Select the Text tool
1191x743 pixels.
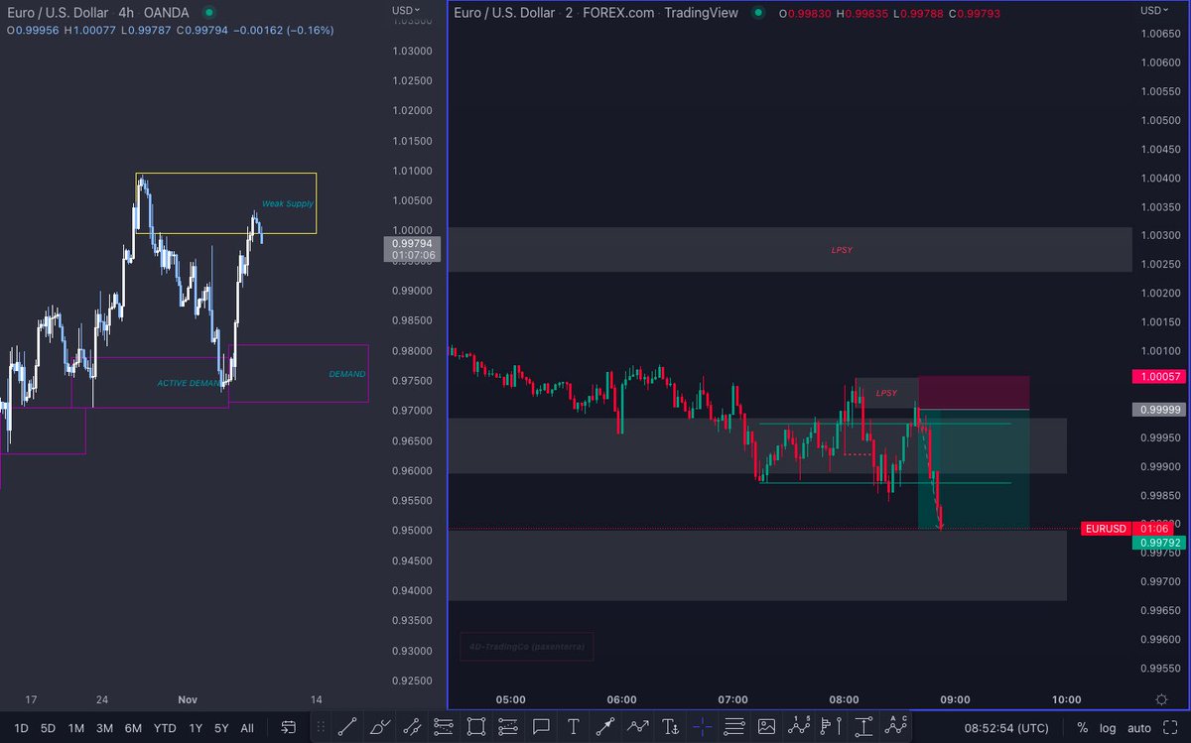(573, 727)
